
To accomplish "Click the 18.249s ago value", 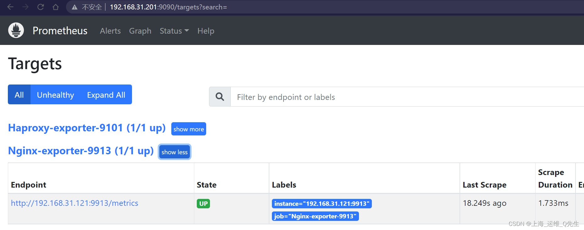I will [484, 203].
